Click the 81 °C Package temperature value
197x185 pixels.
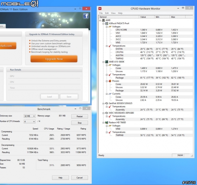click(x=147, y=78)
